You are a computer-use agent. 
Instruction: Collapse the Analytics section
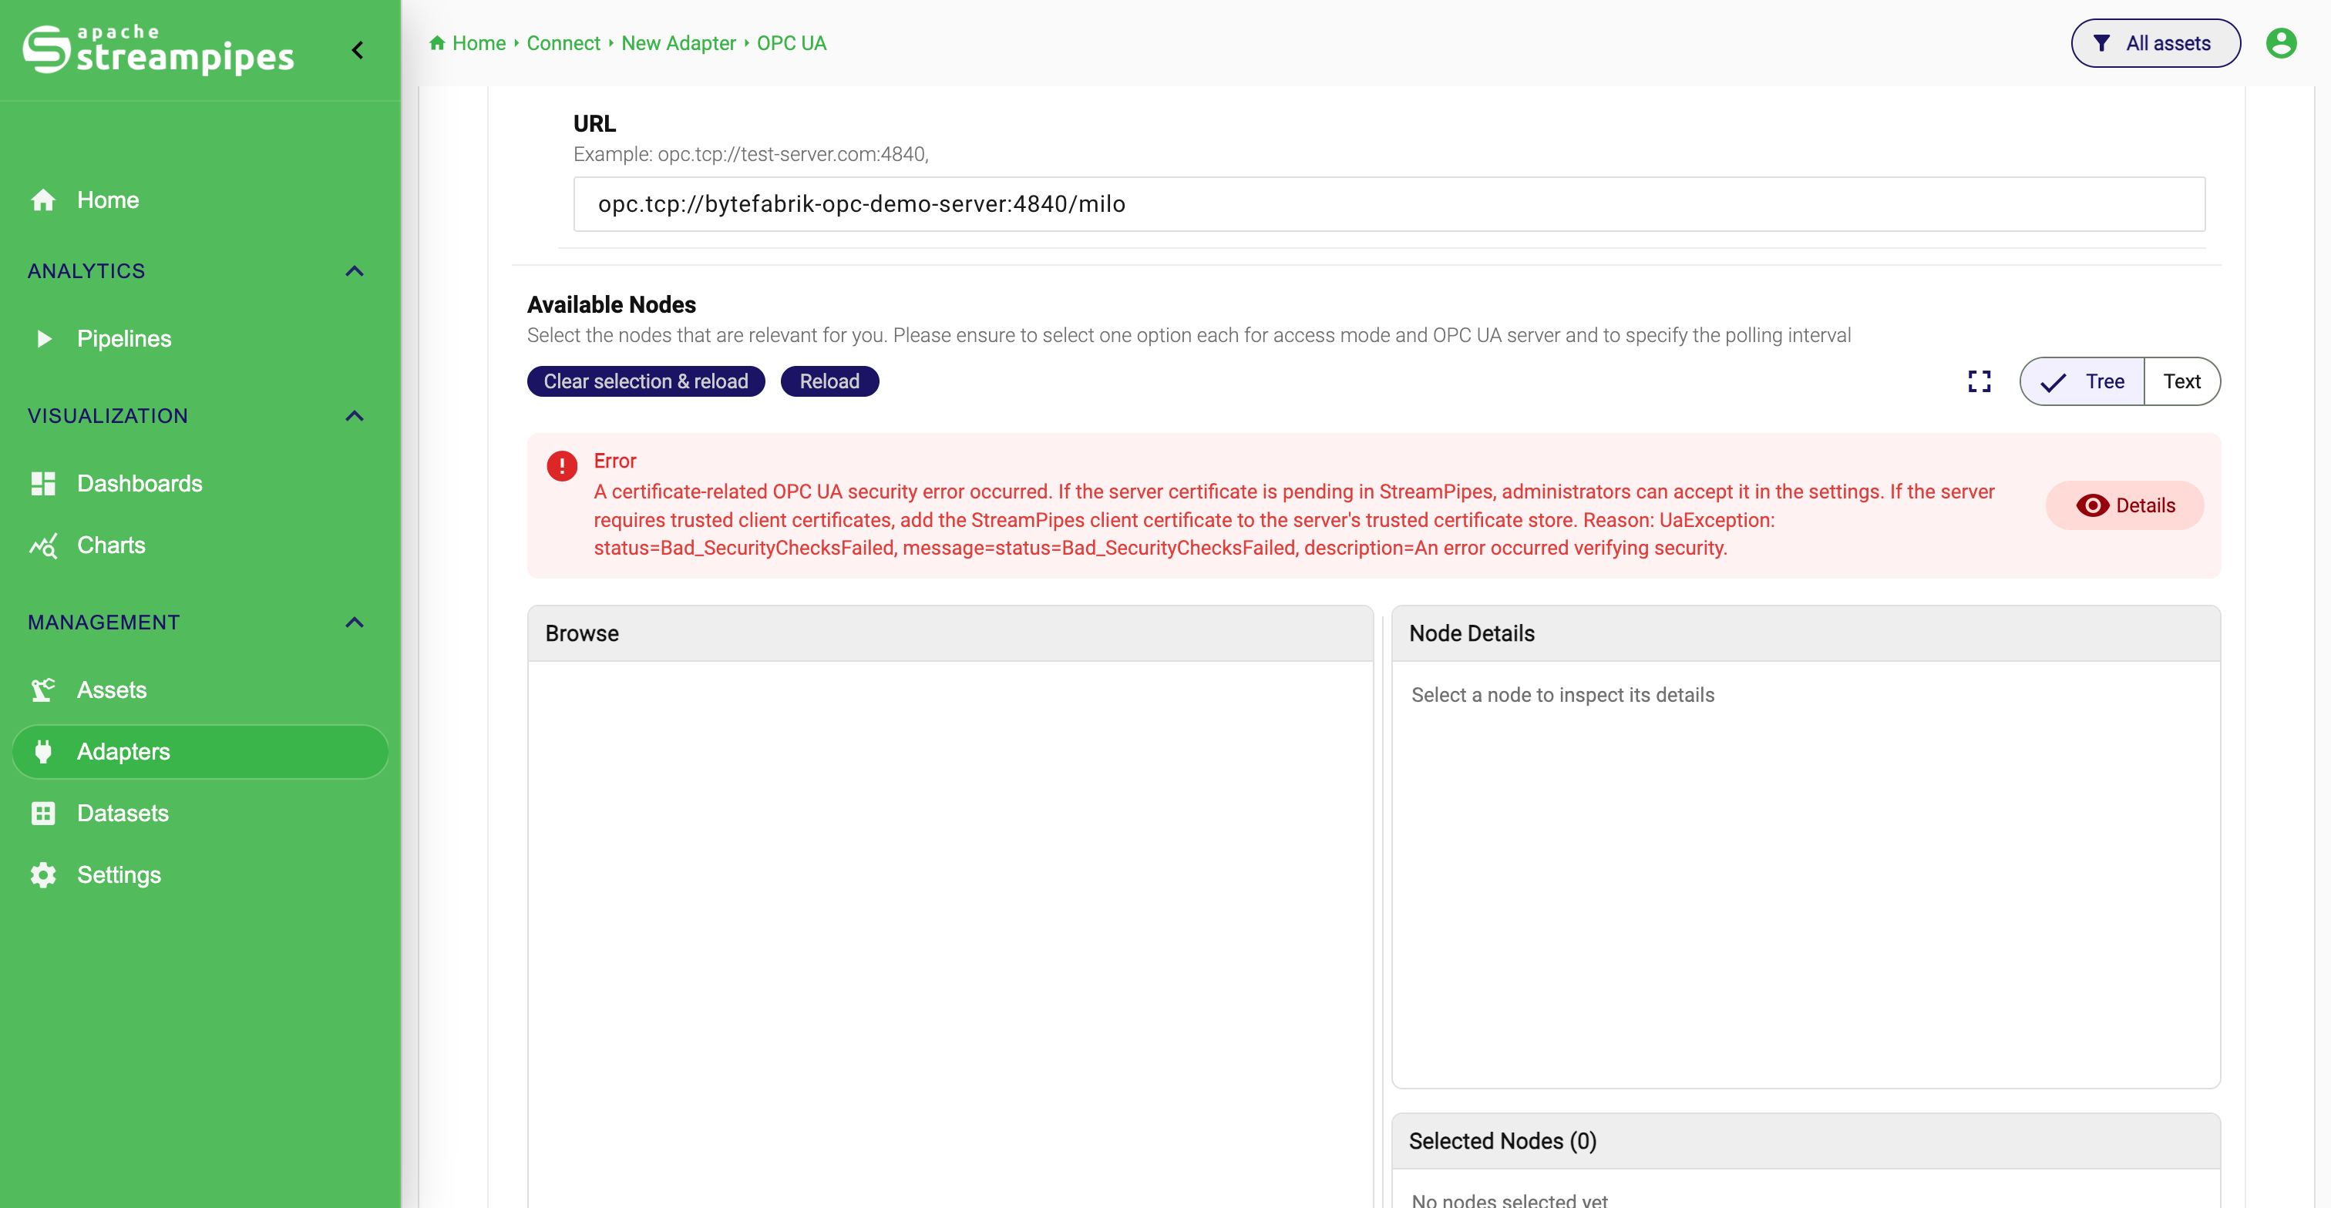pos(355,271)
